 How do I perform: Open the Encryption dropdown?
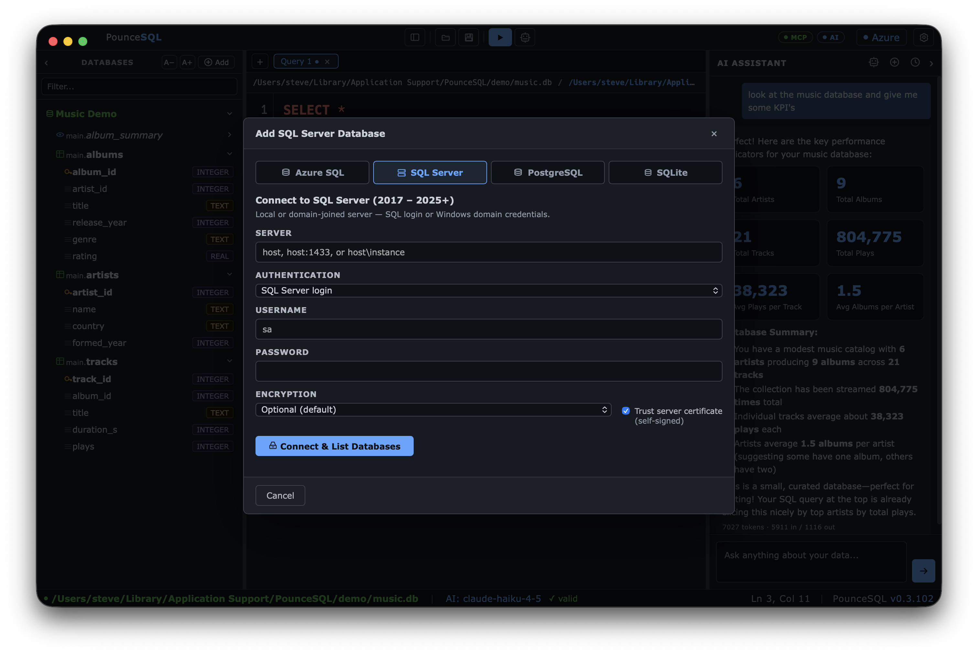pyautogui.click(x=433, y=410)
